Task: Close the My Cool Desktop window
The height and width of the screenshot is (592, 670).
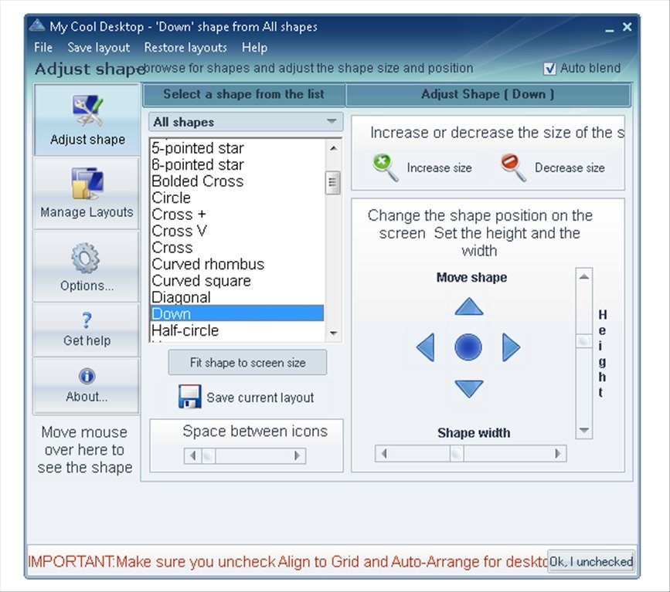Action: (x=627, y=27)
